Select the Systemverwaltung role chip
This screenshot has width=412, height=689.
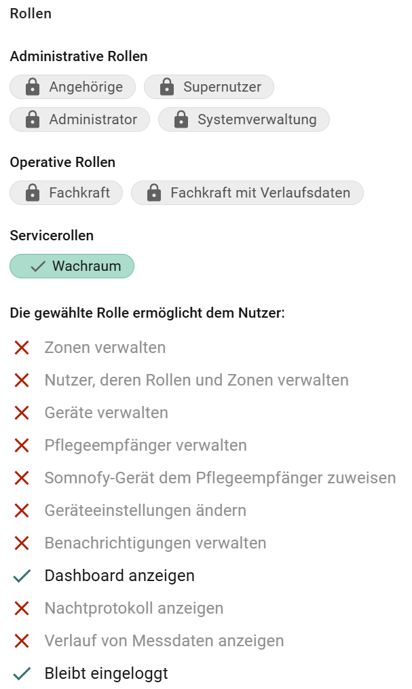pyautogui.click(x=244, y=119)
